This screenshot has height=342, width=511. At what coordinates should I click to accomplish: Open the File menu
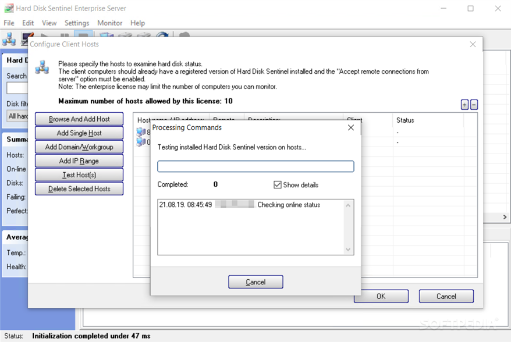[9, 23]
